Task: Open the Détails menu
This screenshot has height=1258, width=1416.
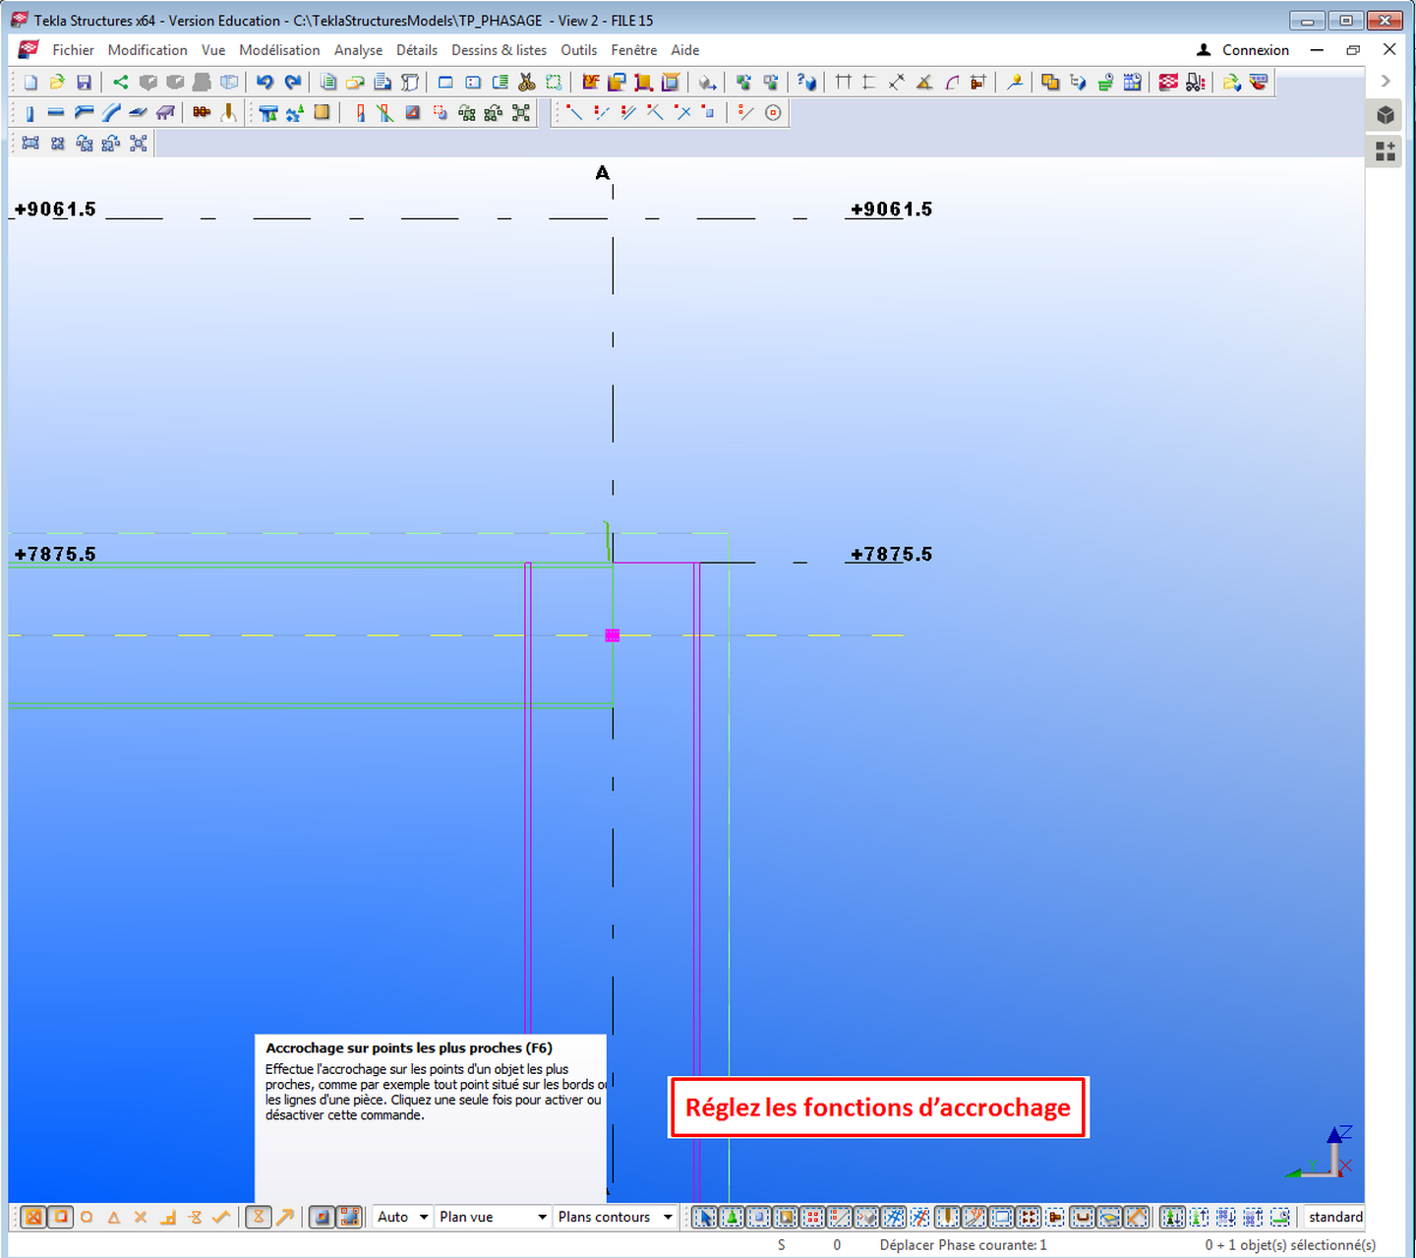Action: click(x=417, y=50)
